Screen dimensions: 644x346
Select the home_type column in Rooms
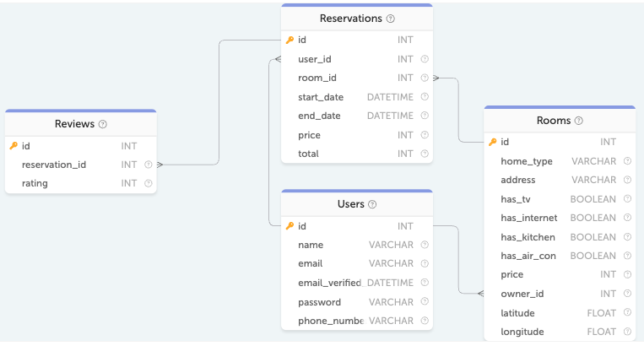pos(527,161)
